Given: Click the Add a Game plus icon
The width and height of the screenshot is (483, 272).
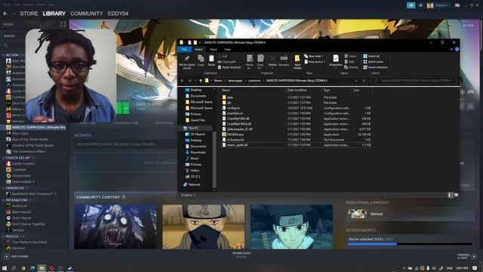Looking at the screenshot, I should [x=7, y=256].
